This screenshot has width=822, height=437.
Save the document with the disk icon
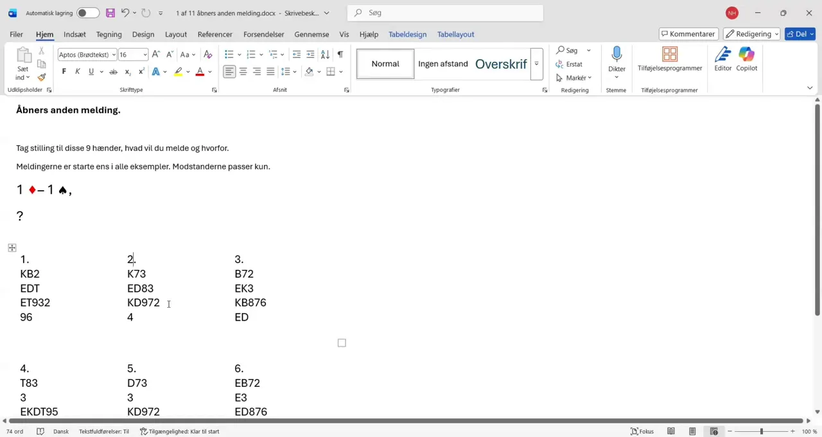[x=110, y=13]
